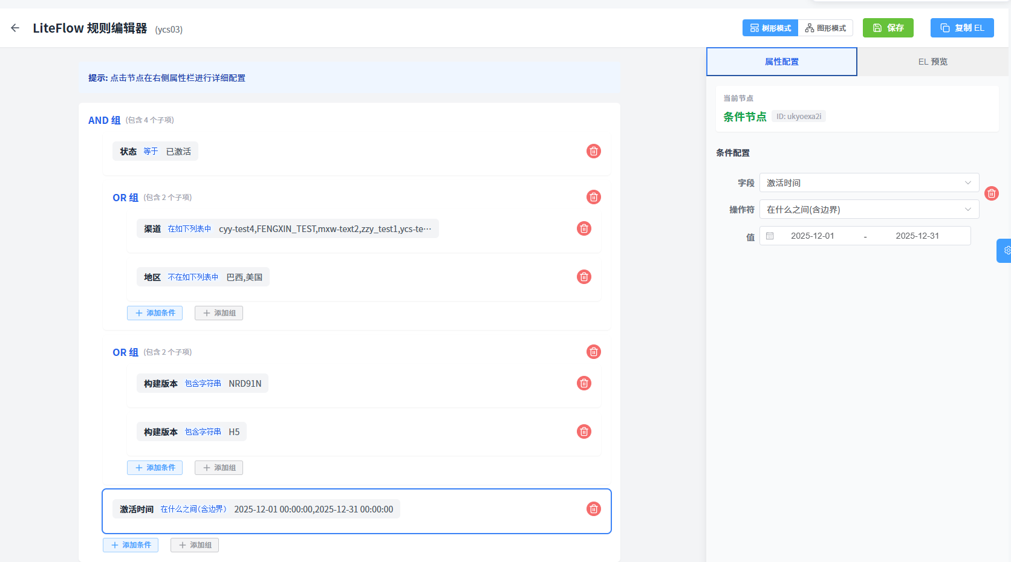The width and height of the screenshot is (1011, 562).
Task: Click the red delete icon in property panel
Action: point(991,193)
